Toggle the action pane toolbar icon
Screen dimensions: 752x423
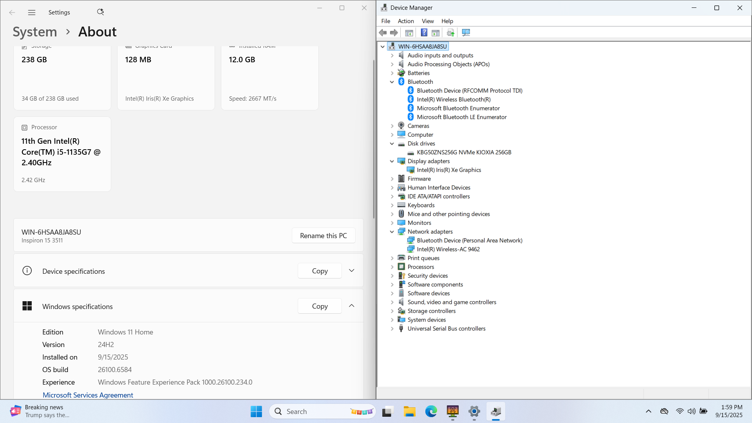pyautogui.click(x=436, y=33)
